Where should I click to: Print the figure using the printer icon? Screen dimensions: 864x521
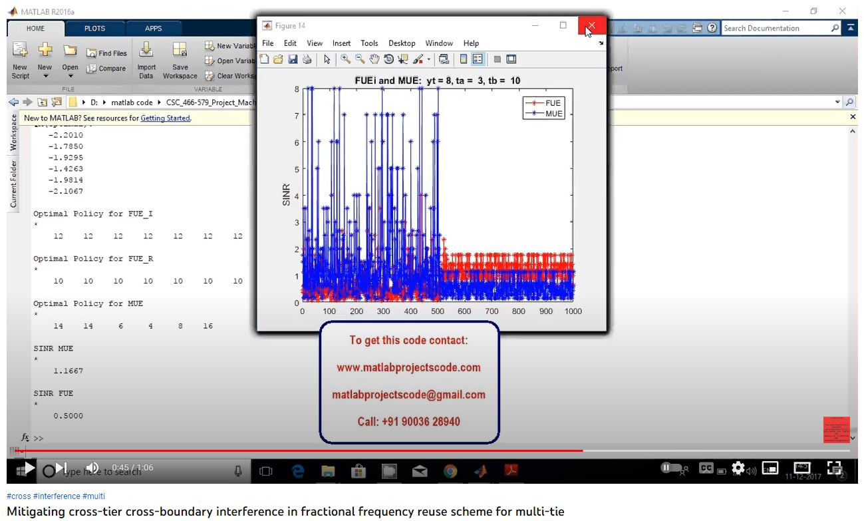[307, 59]
